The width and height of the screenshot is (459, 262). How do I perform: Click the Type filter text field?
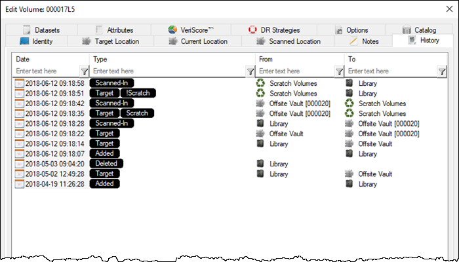point(169,71)
